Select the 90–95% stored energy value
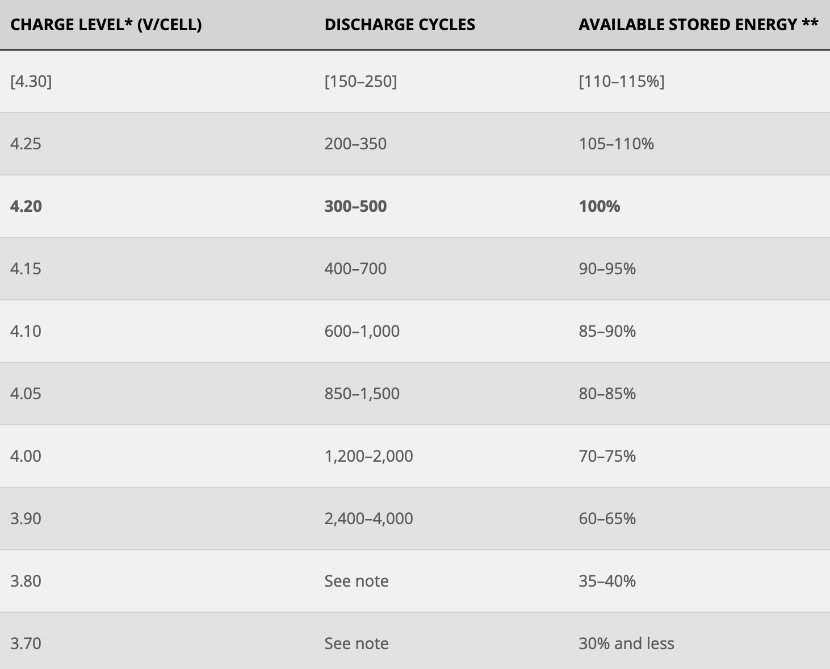Viewport: 830px width, 669px height. tap(607, 269)
